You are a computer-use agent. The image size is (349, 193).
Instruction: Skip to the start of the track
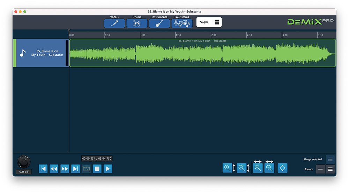43,169
